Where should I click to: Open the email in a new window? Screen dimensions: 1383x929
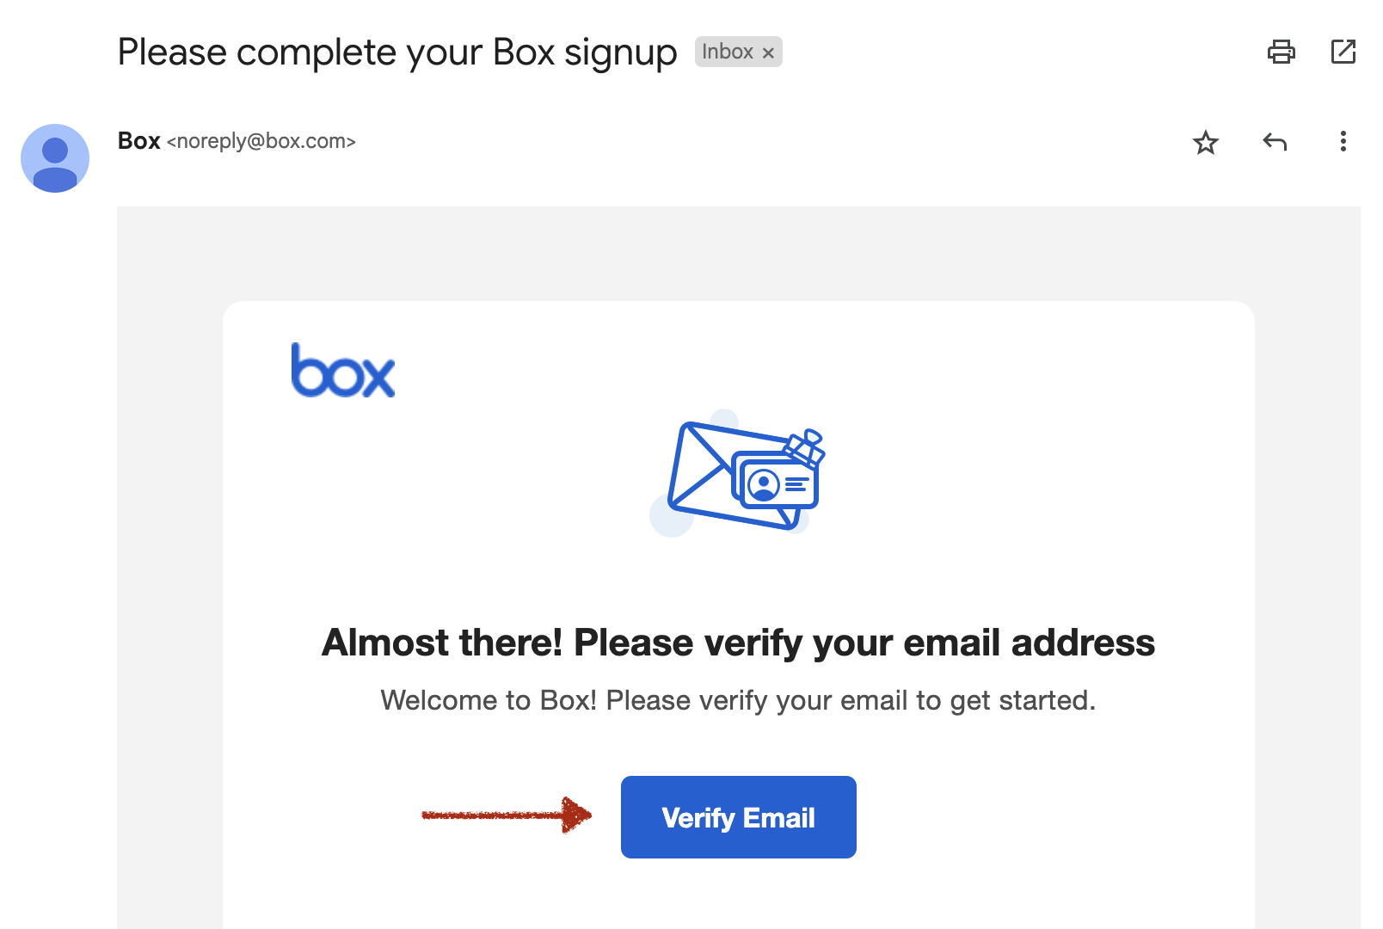[1343, 52]
